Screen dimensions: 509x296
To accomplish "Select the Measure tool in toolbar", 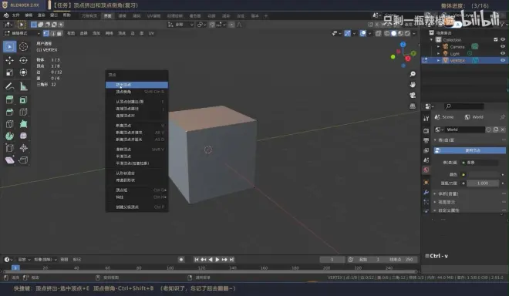I will (x=23, y=86).
